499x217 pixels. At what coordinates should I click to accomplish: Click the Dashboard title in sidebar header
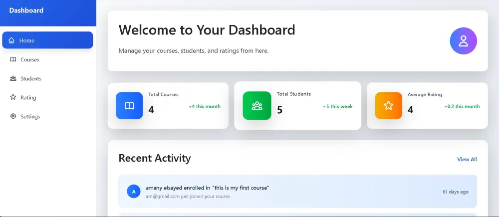26,10
